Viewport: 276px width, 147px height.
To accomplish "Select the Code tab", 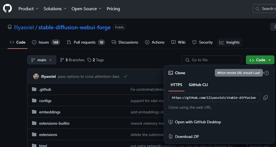I will (x=17, y=42).
